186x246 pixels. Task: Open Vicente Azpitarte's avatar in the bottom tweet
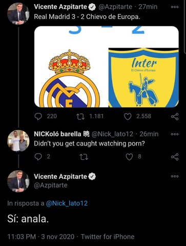pos(18,181)
